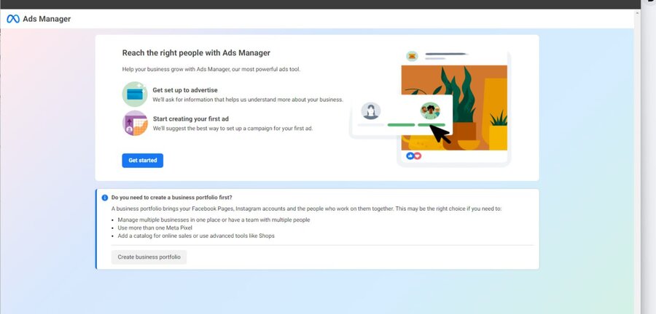Screen dimensions: 656x314
Task: Click the like and heart reaction icons
Action: [414, 156]
